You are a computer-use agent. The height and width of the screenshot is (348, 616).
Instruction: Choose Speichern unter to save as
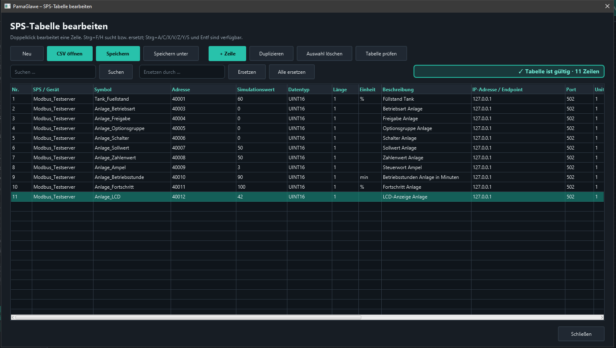171,53
